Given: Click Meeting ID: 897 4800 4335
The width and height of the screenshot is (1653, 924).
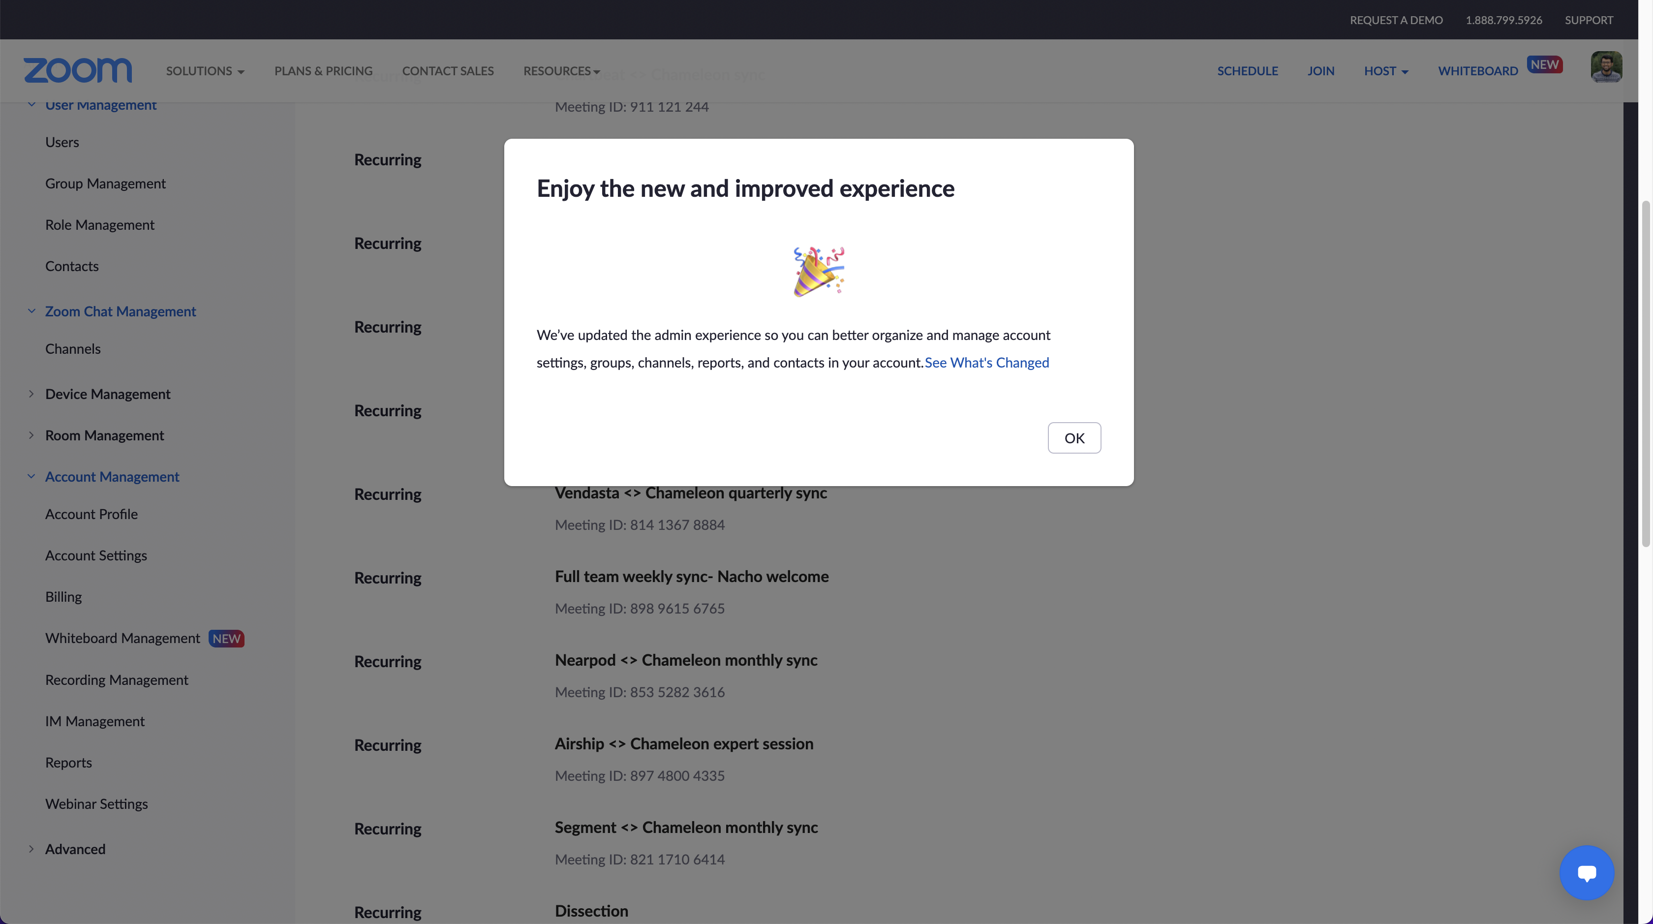Looking at the screenshot, I should (x=640, y=776).
